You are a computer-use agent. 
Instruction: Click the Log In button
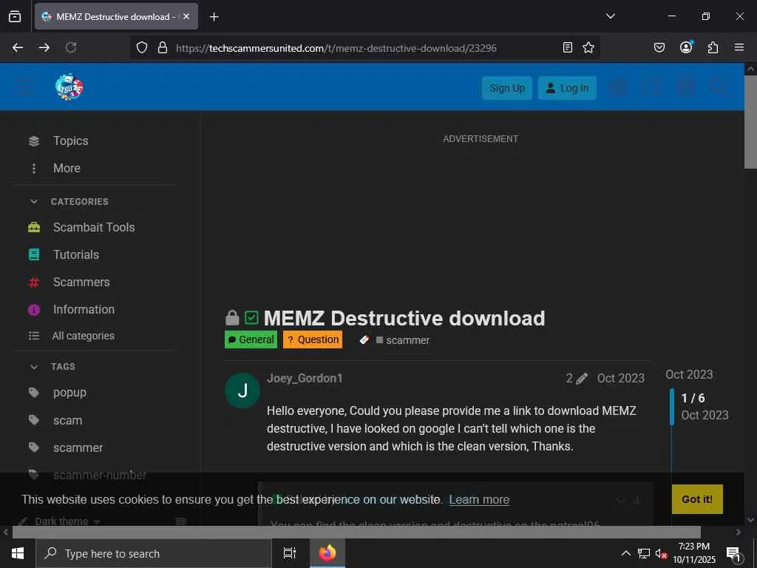567,88
